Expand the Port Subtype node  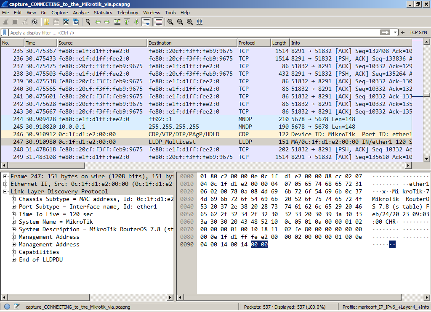click(13, 206)
